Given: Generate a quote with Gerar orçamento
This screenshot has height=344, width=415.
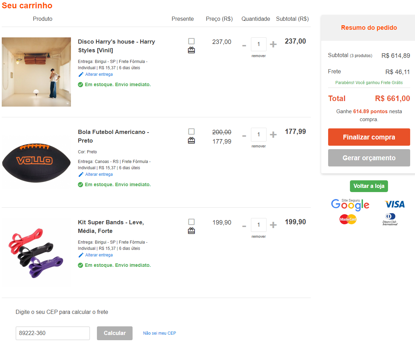Looking at the screenshot, I should click(x=369, y=158).
